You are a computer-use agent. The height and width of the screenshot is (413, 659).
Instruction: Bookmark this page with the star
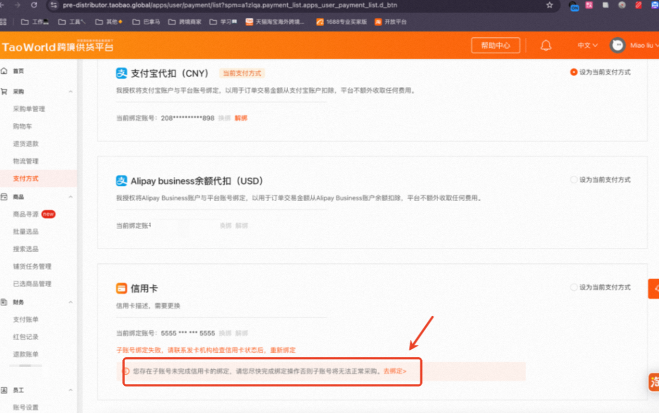tap(549, 5)
